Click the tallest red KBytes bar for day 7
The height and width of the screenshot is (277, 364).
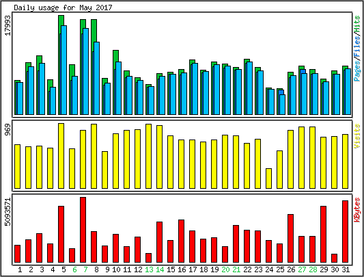click(83, 230)
